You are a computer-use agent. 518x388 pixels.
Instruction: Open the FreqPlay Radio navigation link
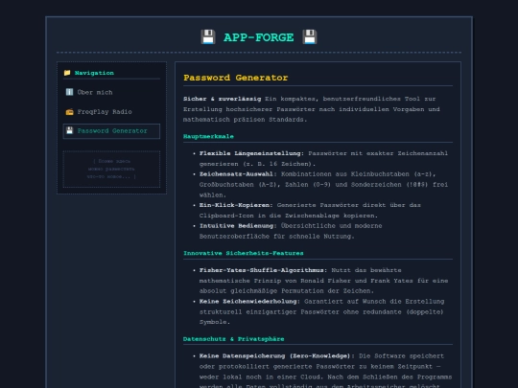111,112
